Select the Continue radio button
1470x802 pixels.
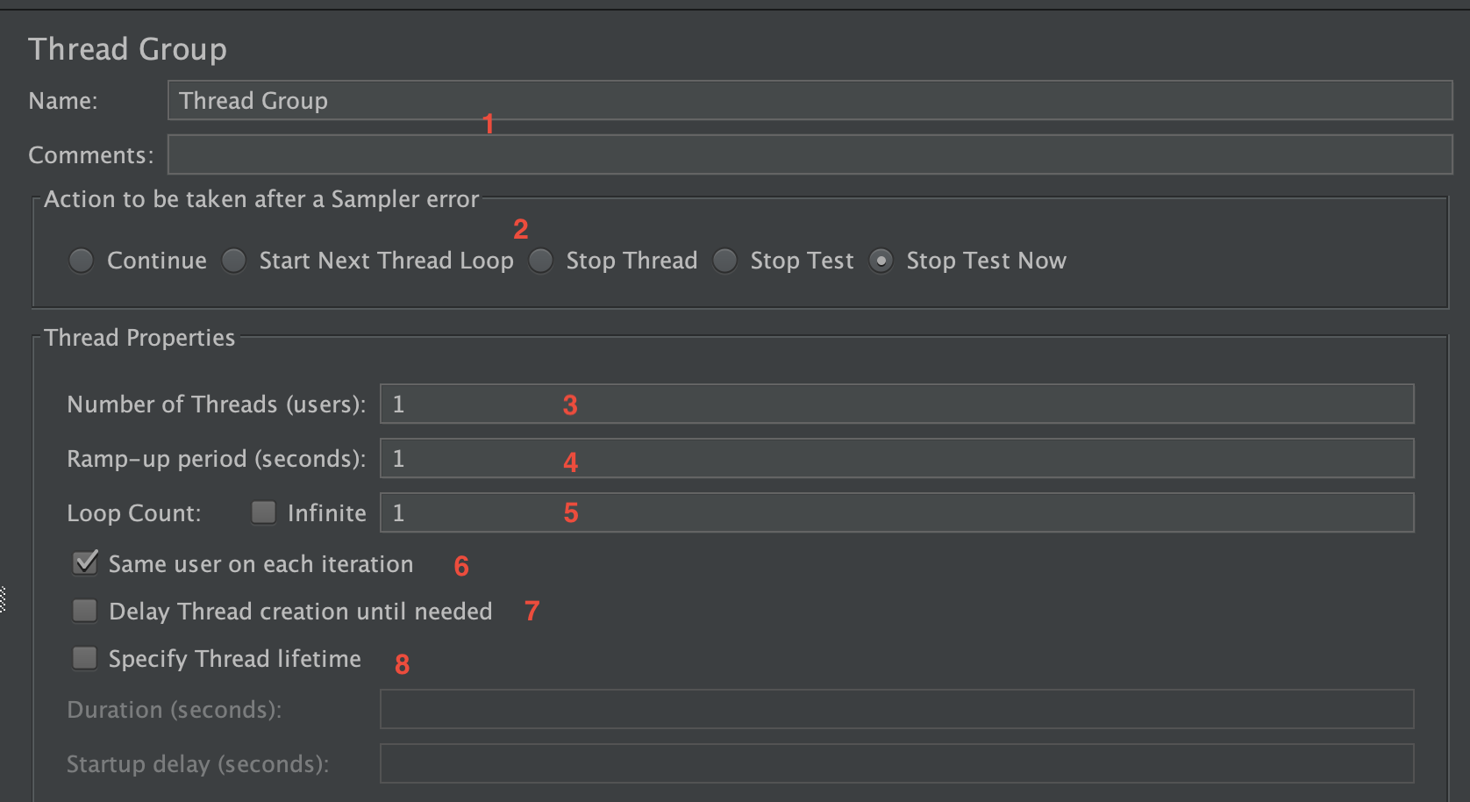click(82, 261)
